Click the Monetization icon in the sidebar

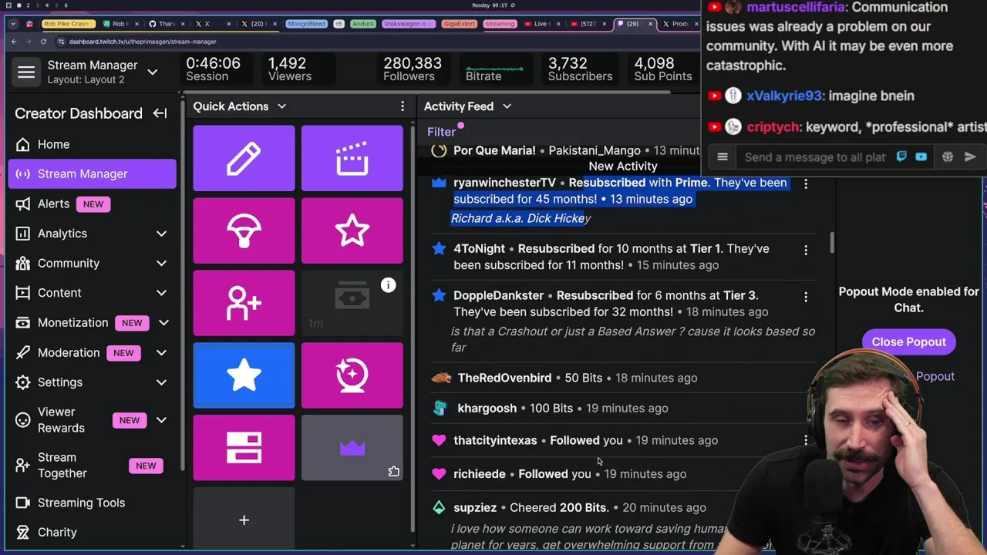click(23, 322)
